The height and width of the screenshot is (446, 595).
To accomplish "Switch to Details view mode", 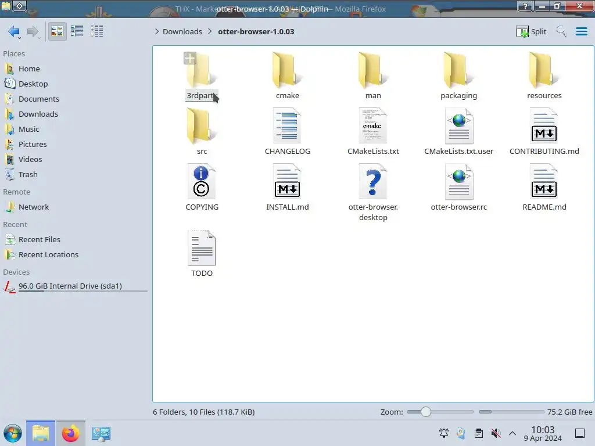I will pos(97,31).
